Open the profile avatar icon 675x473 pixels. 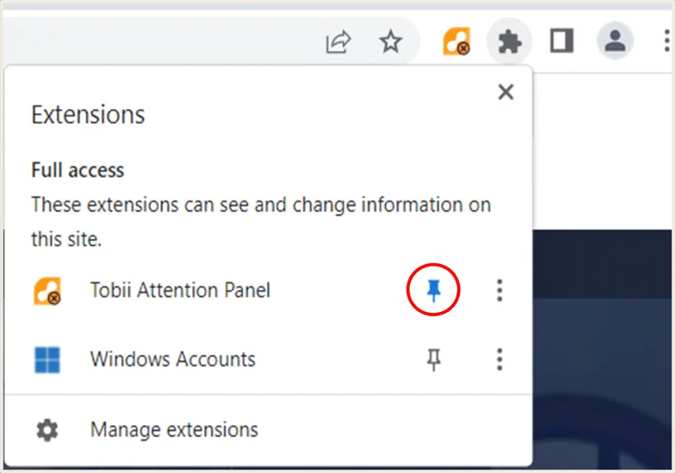pyautogui.click(x=615, y=40)
